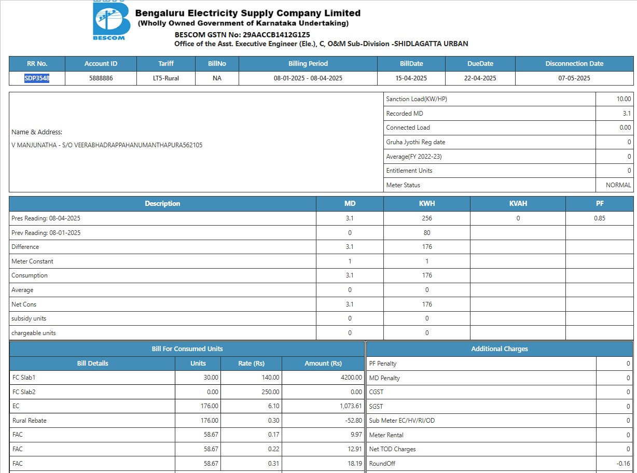The image size is (637, 473).
Task: Click the Net Cons row label
Action: click(24, 304)
